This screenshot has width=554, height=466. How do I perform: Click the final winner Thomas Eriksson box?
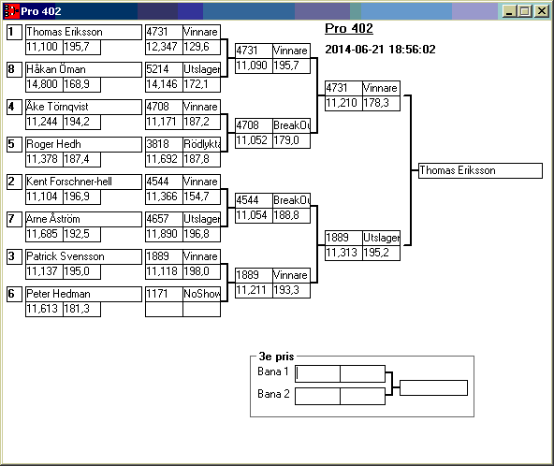(x=480, y=170)
